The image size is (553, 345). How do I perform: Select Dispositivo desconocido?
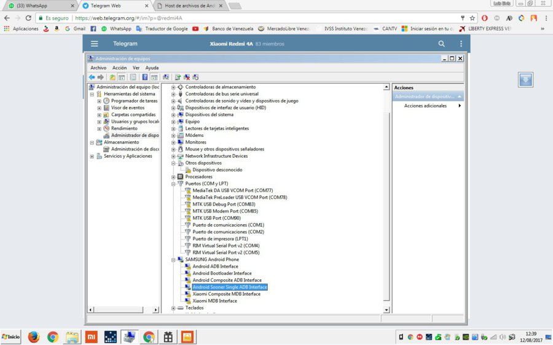coord(218,170)
